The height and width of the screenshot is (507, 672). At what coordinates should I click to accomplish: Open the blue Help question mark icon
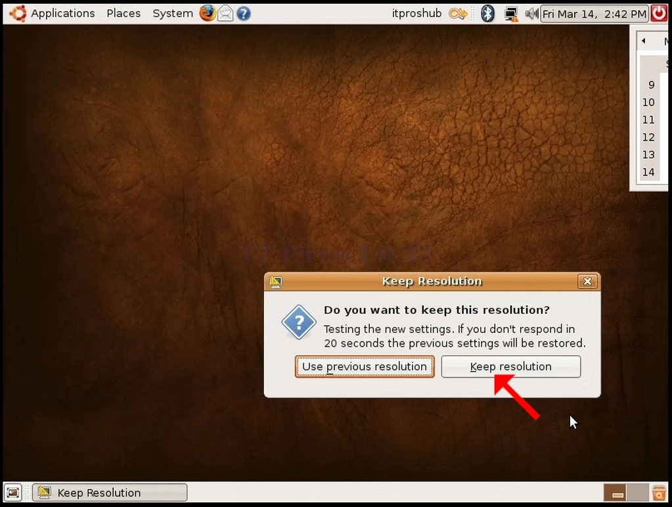pyautogui.click(x=244, y=14)
